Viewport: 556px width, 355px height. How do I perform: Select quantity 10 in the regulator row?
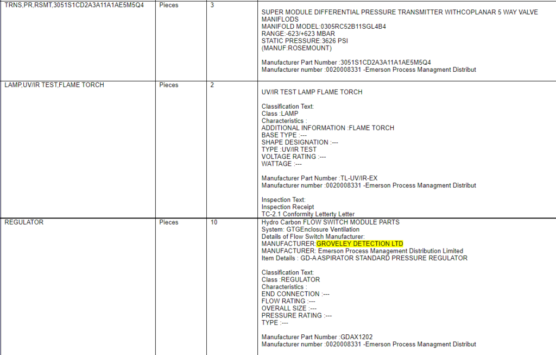214,222
